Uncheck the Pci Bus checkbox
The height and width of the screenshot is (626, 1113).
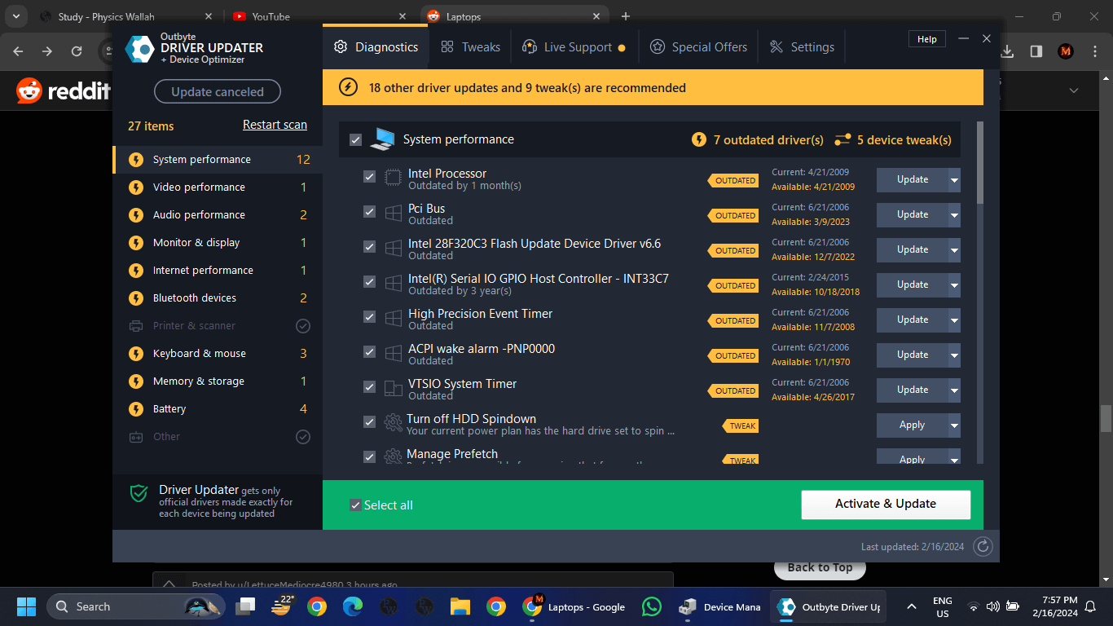pos(369,212)
